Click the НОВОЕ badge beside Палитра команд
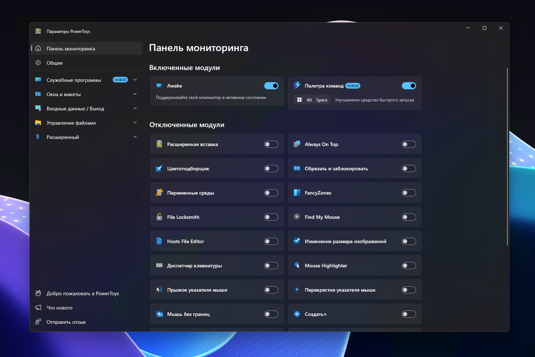 coord(353,86)
